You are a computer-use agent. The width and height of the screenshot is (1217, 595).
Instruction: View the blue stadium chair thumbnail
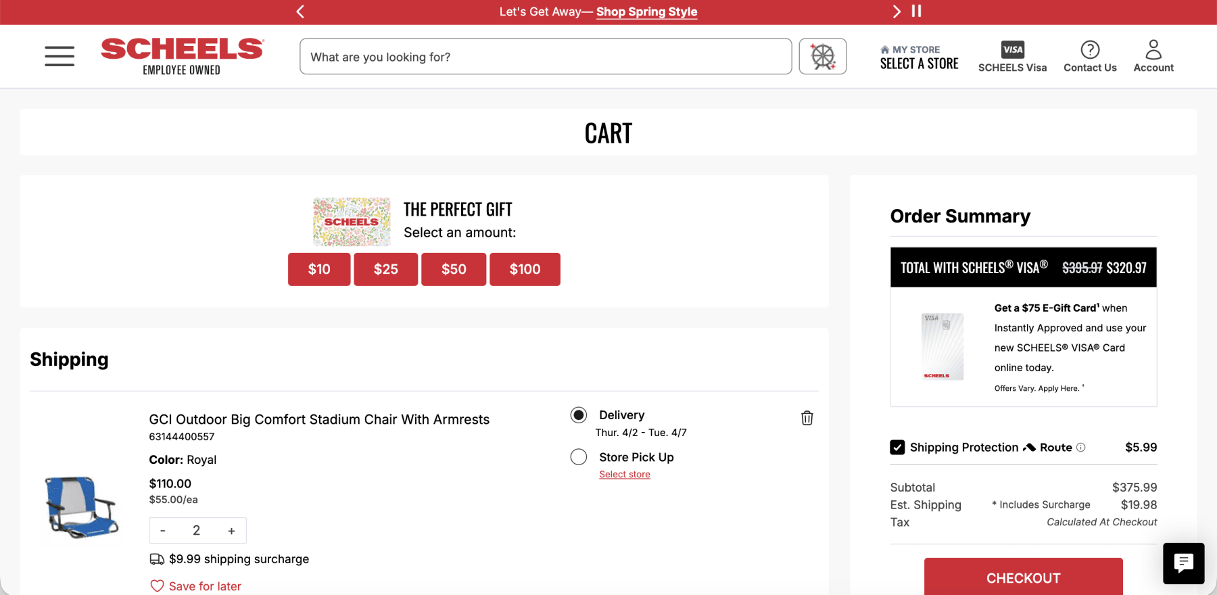(82, 507)
